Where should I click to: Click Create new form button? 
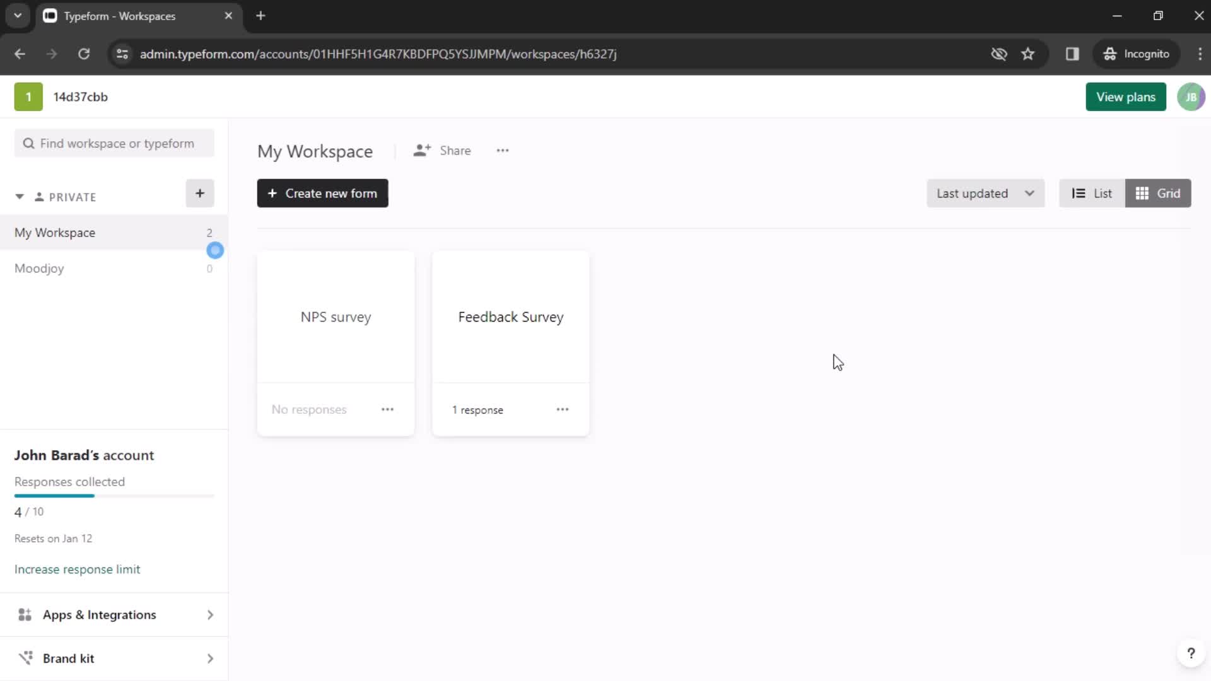pos(324,193)
